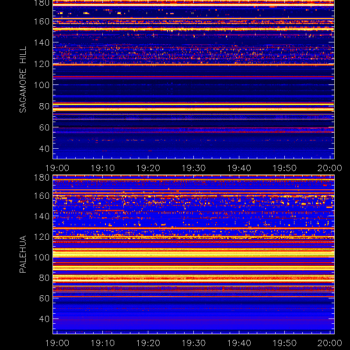The image size is (350, 350).
Task: Choose the 19:10 time label under Palehua plot
Action: (103, 343)
